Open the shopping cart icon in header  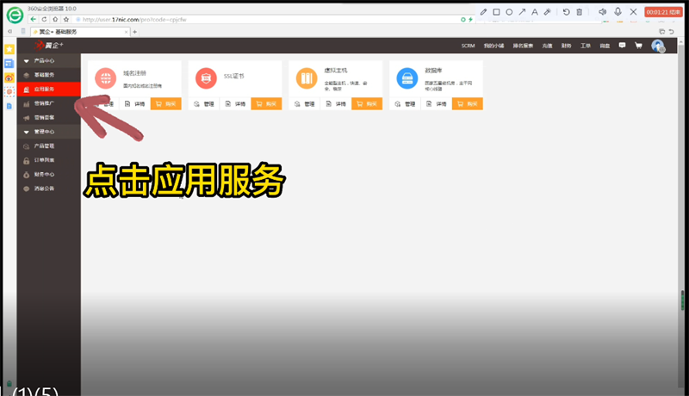(638, 46)
